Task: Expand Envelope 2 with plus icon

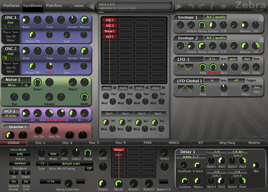Action: coord(261,40)
